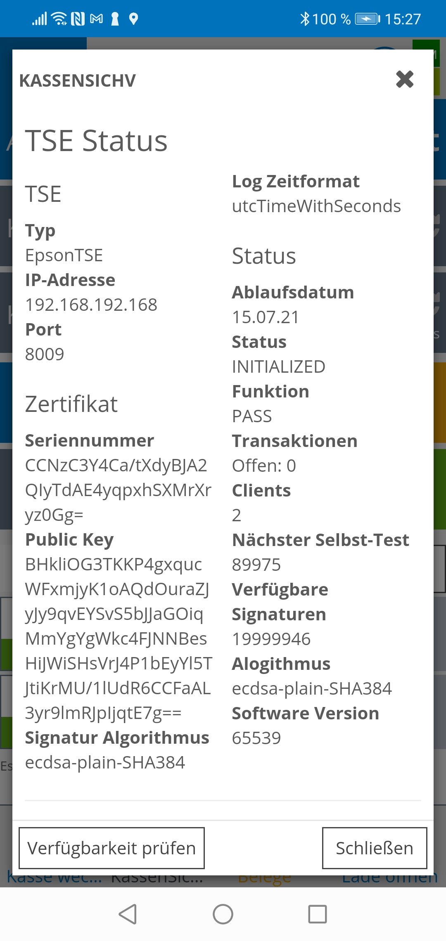Tap the Verfügbare Signaturen value 19999946
This screenshot has width=446, height=941.
click(x=271, y=639)
